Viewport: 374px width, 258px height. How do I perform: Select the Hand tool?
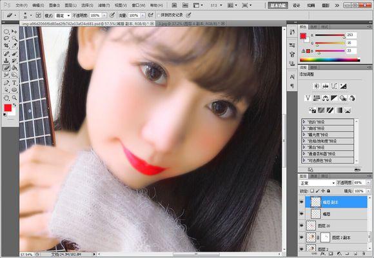(6, 97)
